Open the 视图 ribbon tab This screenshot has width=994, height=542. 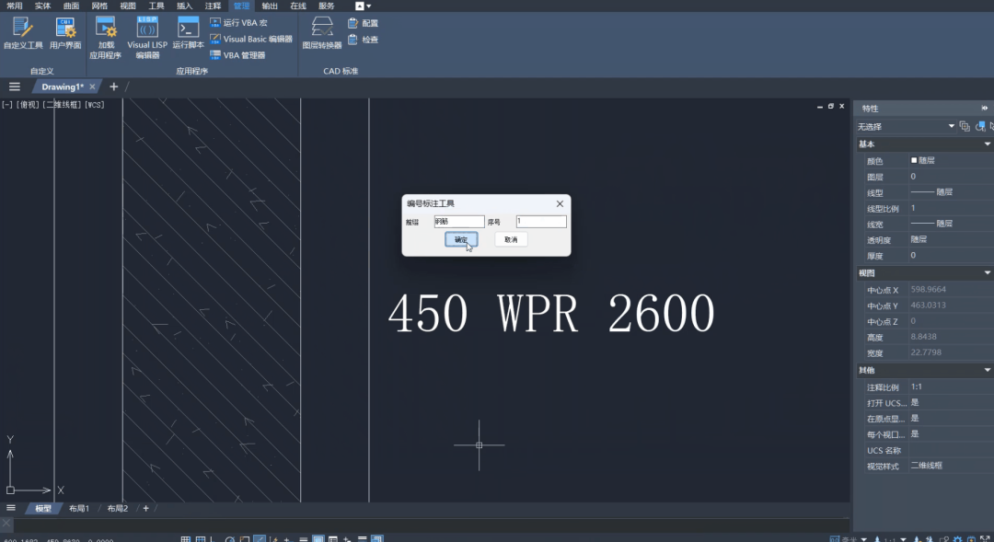click(x=127, y=6)
